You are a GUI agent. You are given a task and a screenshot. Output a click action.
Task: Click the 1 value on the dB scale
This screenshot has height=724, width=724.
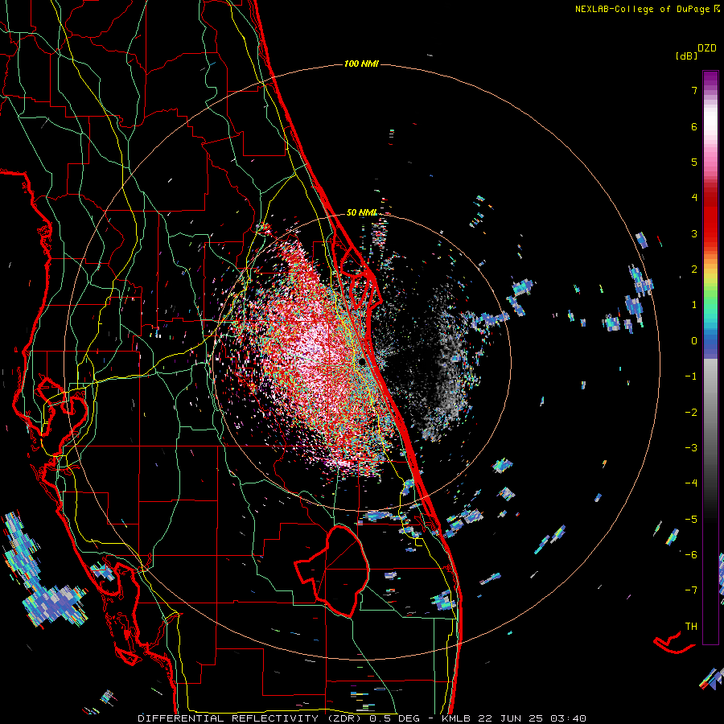coord(694,305)
